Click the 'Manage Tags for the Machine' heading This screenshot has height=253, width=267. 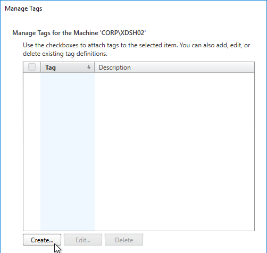[x=79, y=33]
